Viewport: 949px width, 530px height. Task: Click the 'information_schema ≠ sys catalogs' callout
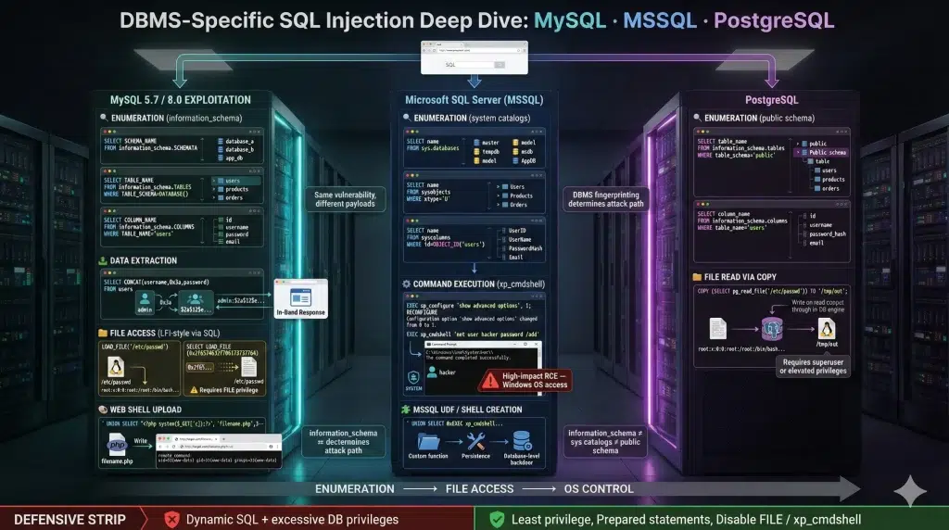(605, 442)
